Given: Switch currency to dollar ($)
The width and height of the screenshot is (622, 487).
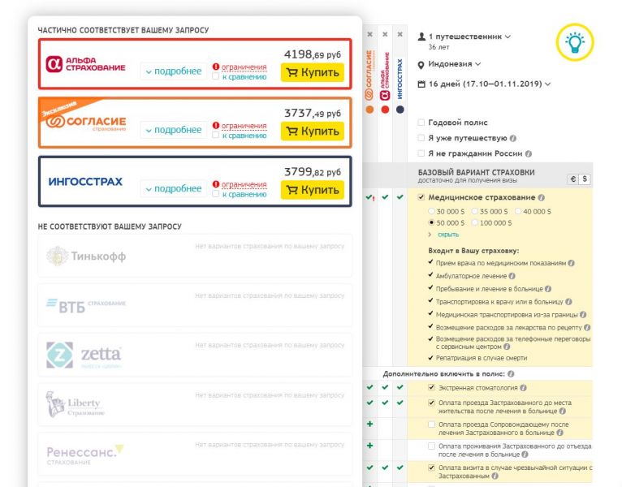Looking at the screenshot, I should coord(585,179).
